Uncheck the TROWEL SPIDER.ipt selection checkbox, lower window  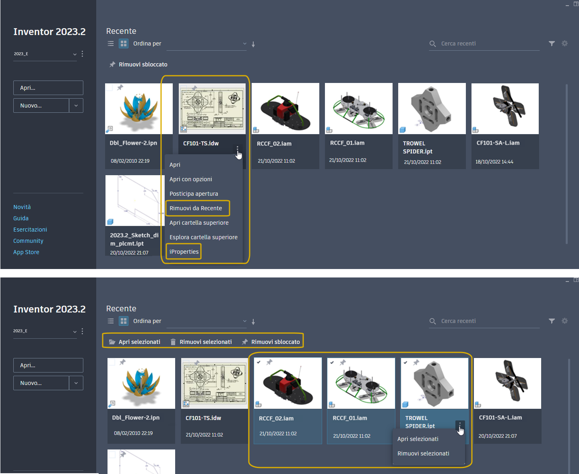(x=405, y=362)
